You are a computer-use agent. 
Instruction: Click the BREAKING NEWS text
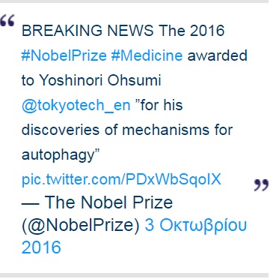[88, 31]
